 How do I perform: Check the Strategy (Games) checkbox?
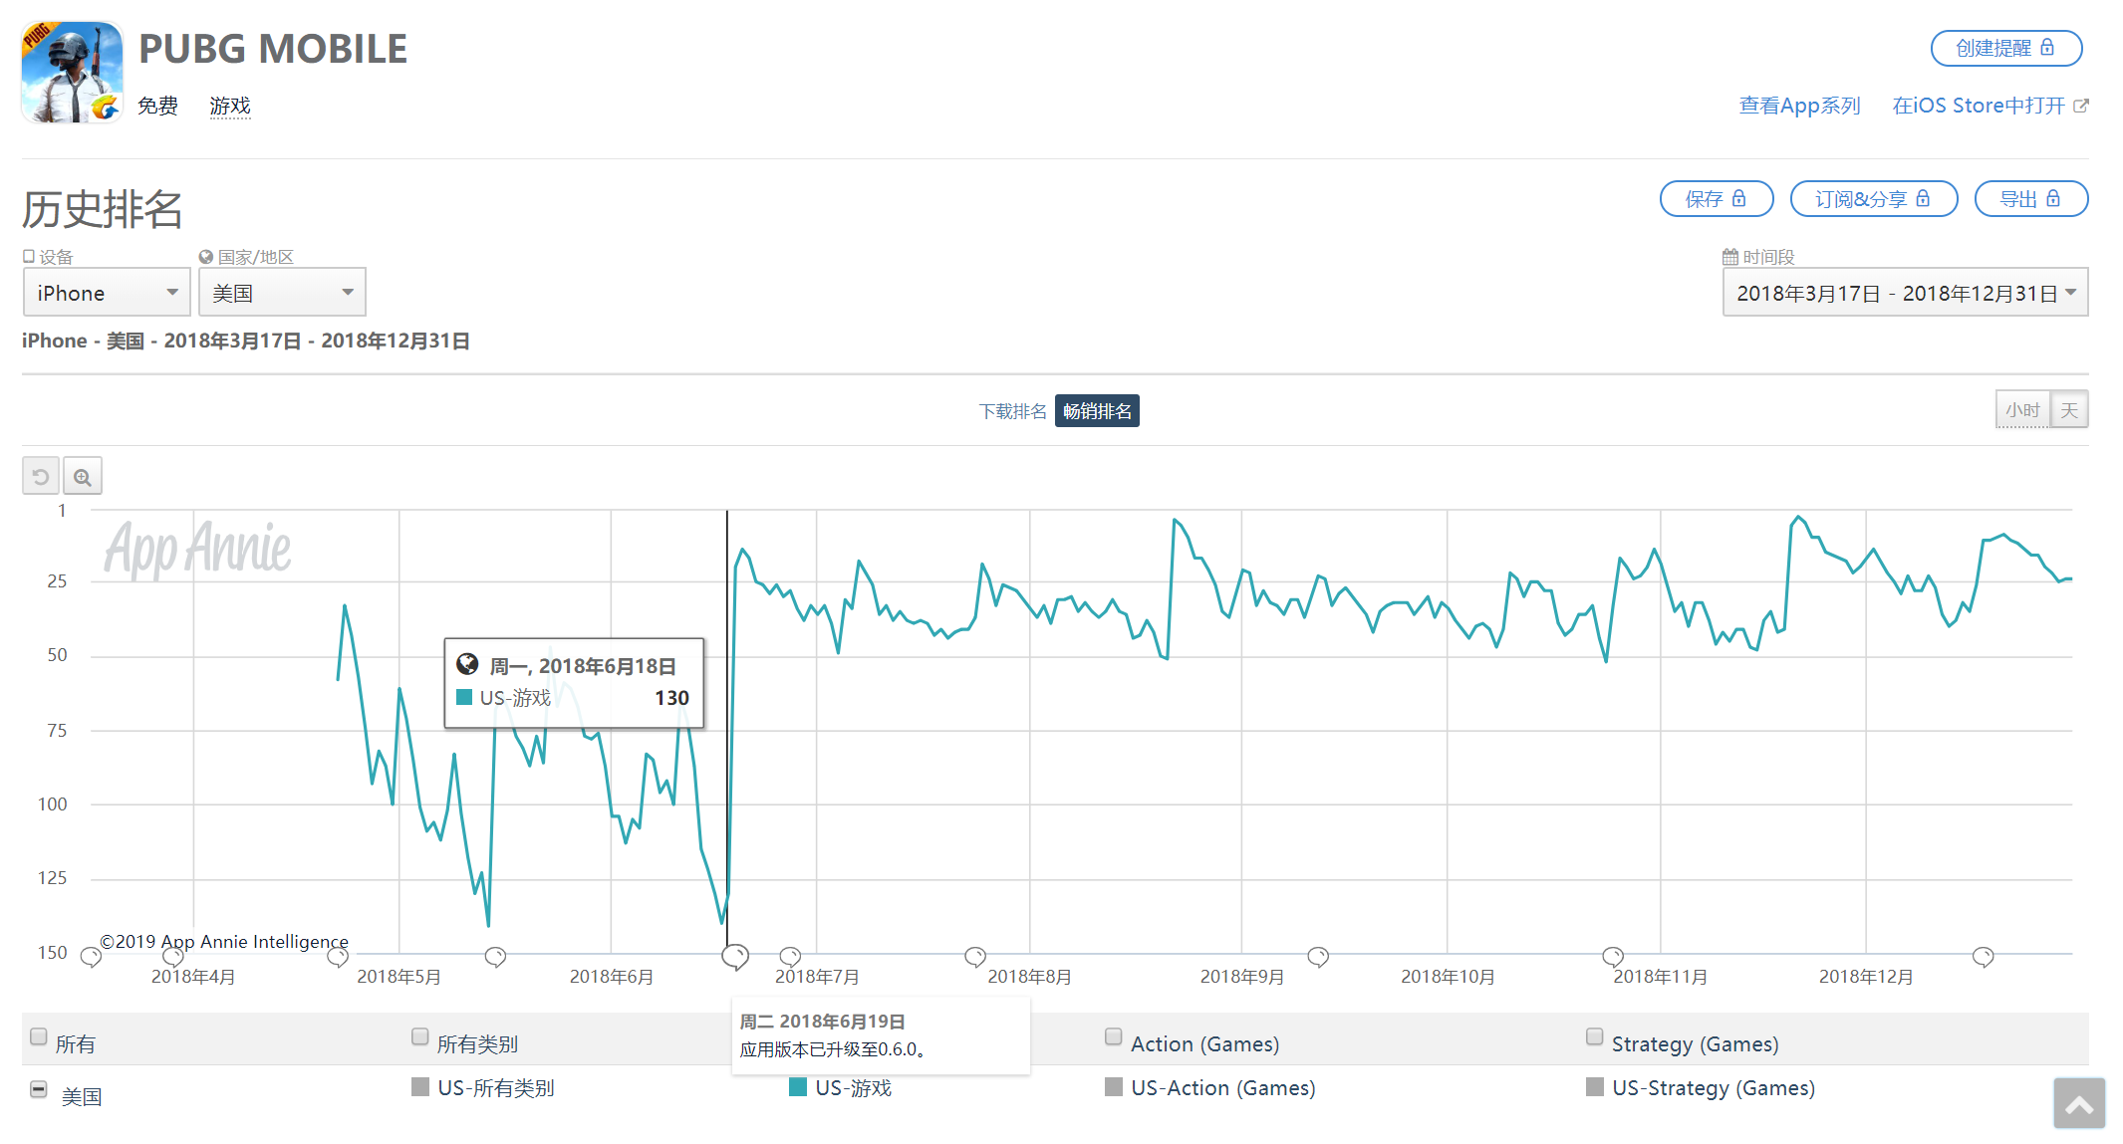(x=1594, y=1036)
